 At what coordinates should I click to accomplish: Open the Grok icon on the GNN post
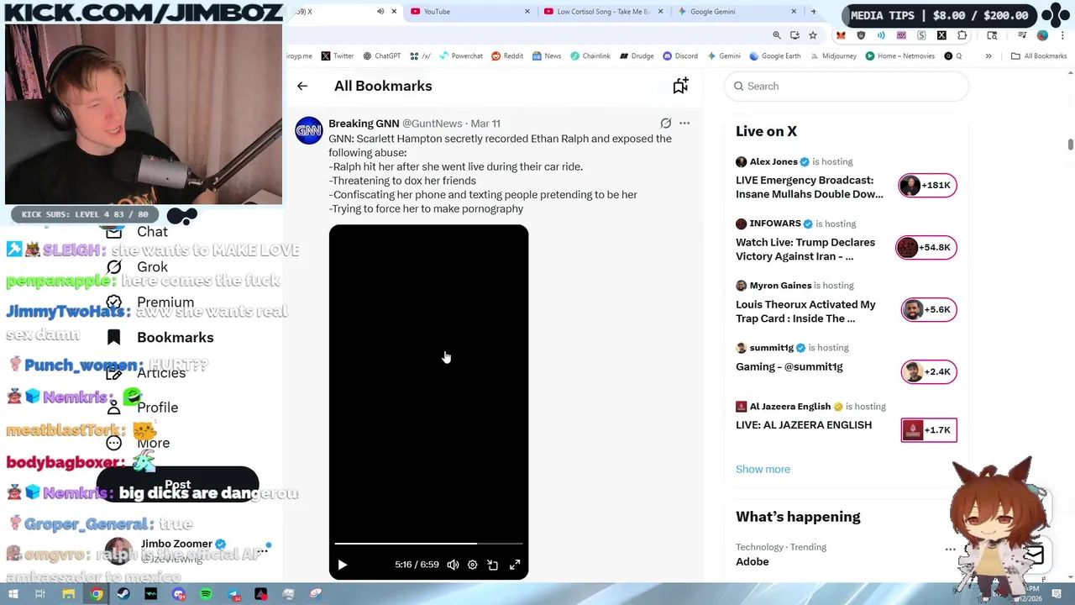tap(666, 124)
